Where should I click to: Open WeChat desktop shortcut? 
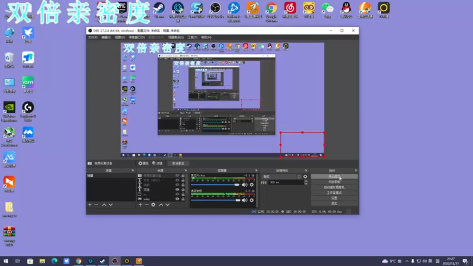328,10
